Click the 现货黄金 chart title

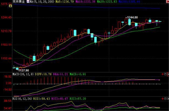click(19, 2)
